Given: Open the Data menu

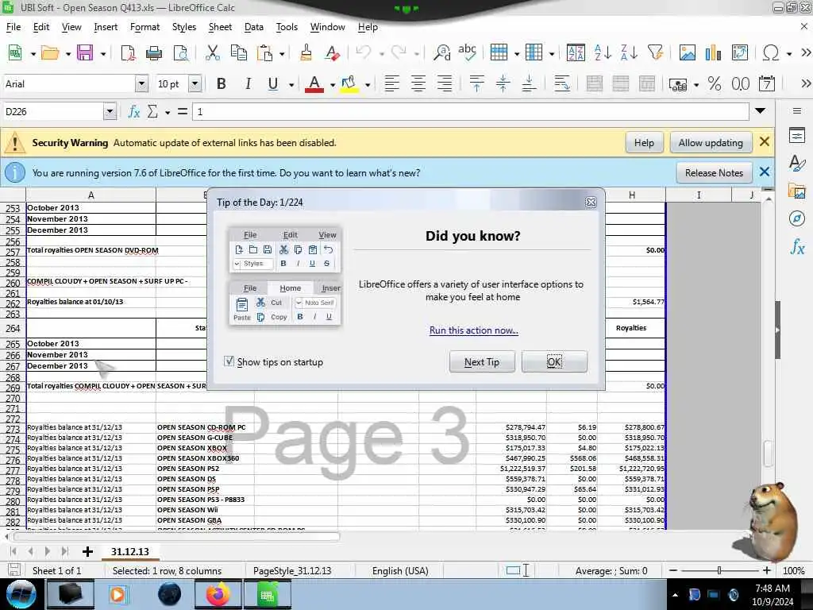Looking at the screenshot, I should (253, 27).
